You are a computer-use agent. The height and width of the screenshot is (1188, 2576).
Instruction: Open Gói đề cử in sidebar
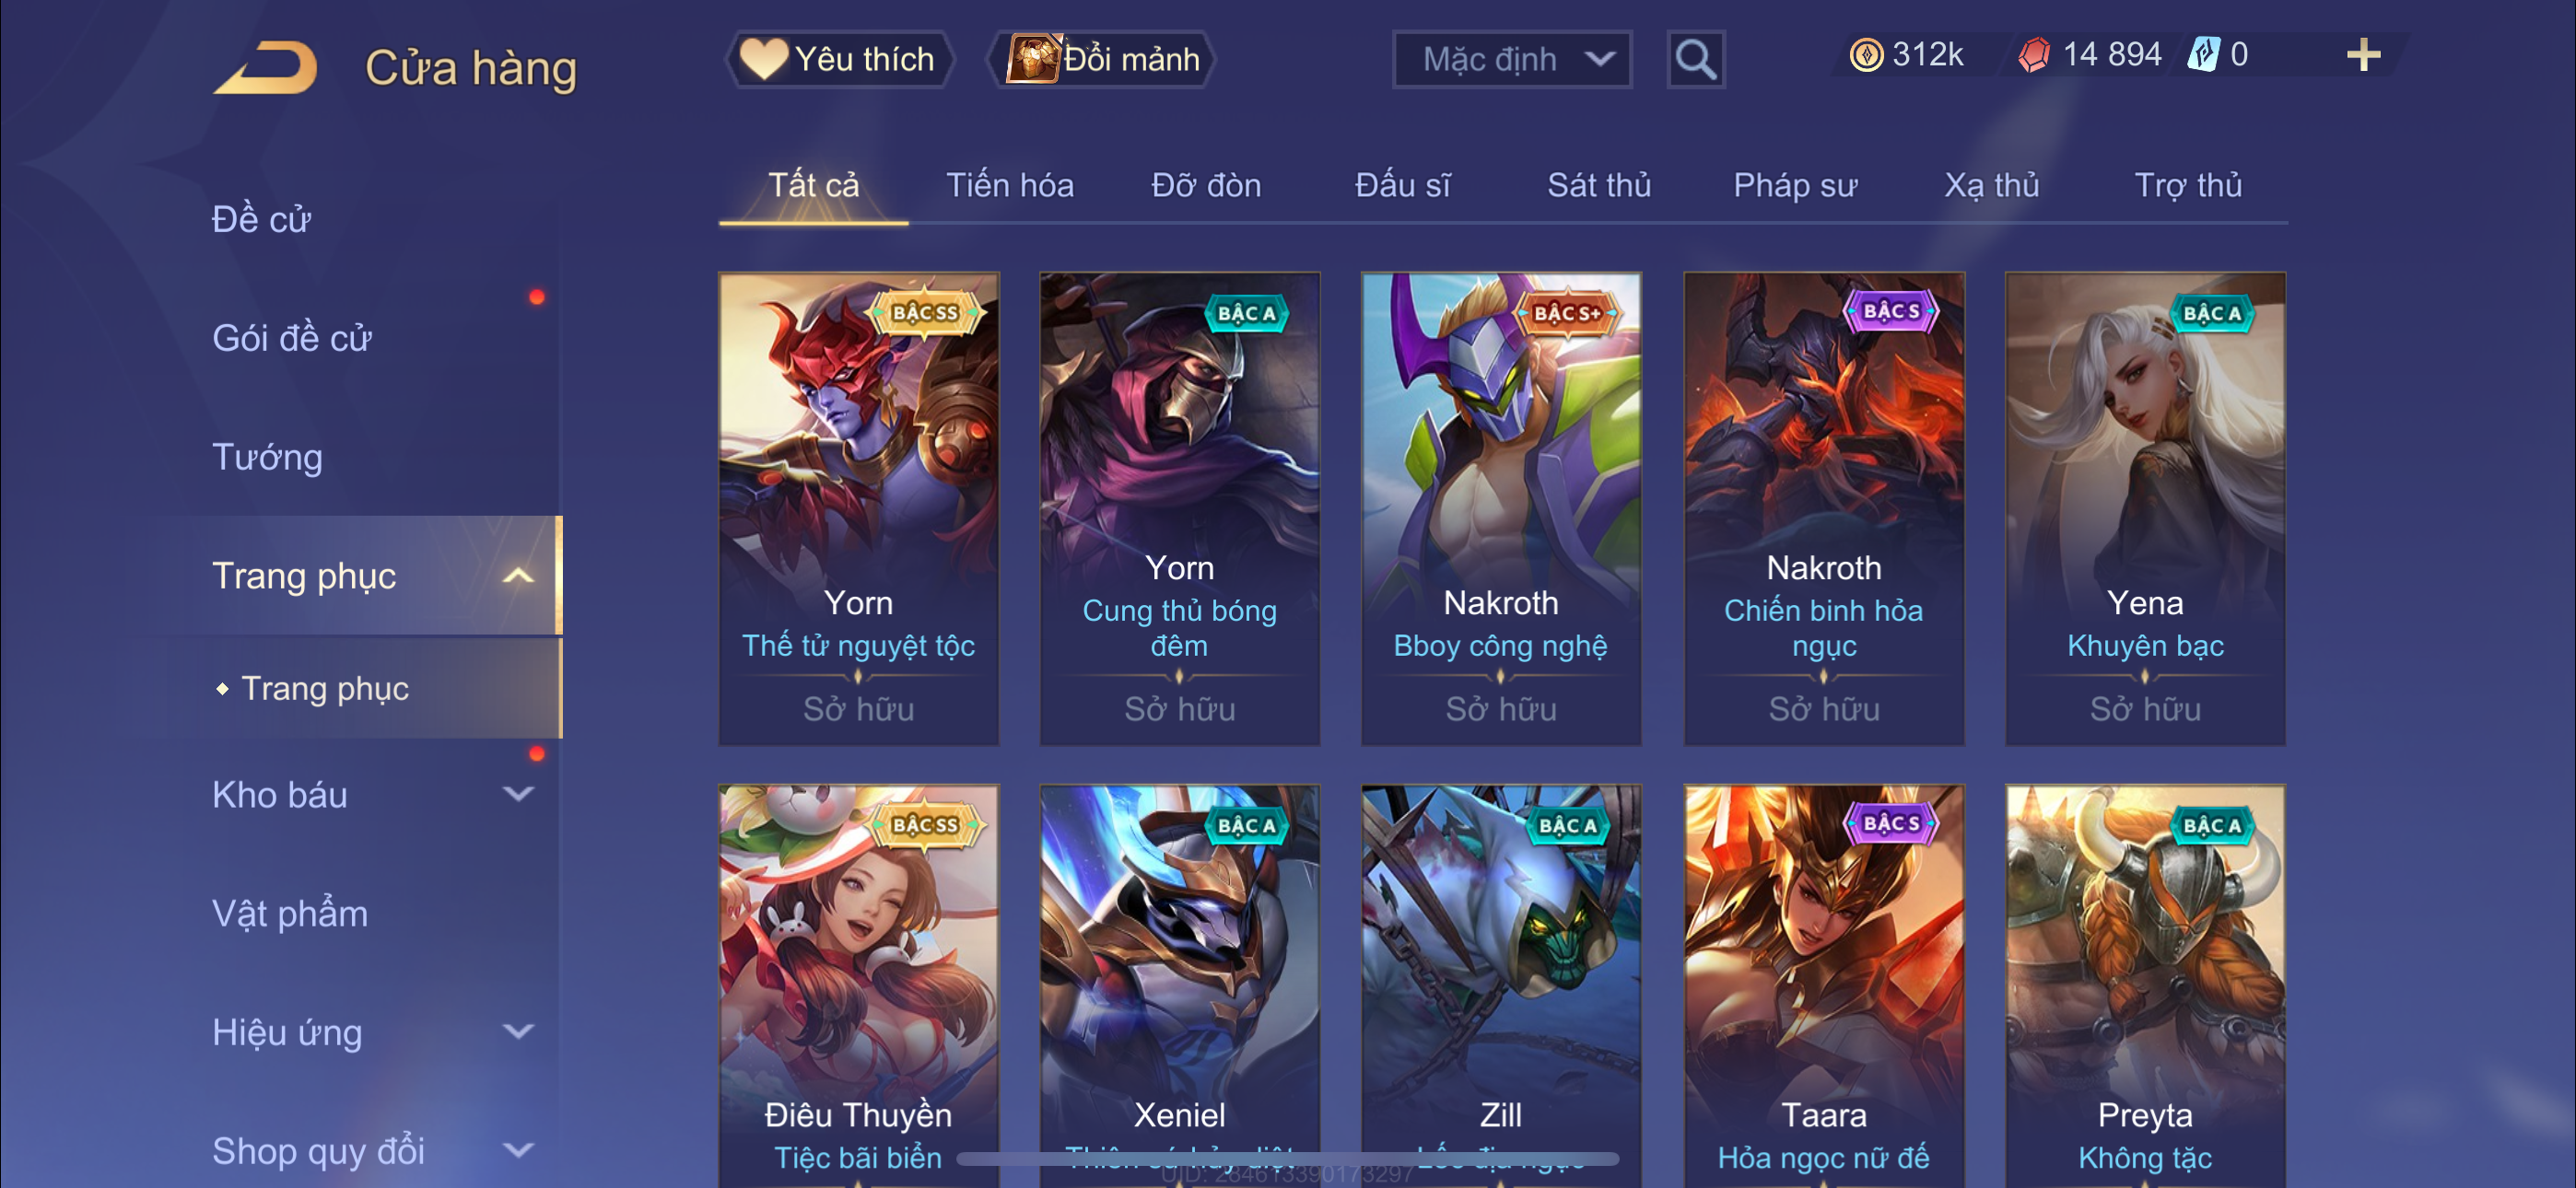pyautogui.click(x=291, y=338)
